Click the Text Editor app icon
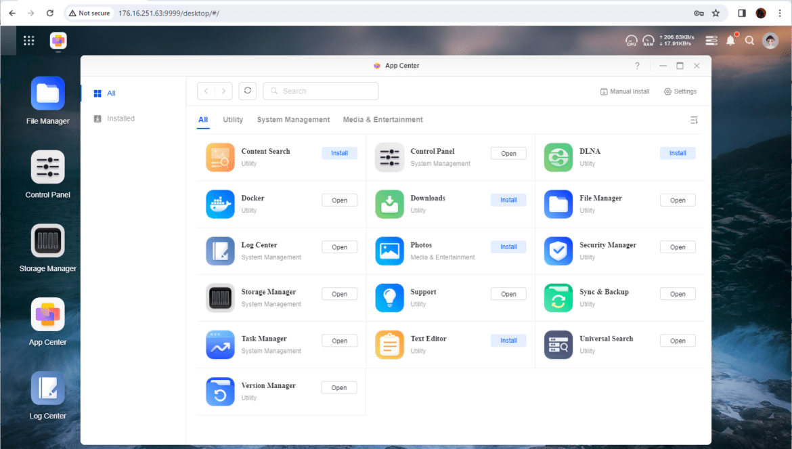The height and width of the screenshot is (449, 792). click(389, 345)
